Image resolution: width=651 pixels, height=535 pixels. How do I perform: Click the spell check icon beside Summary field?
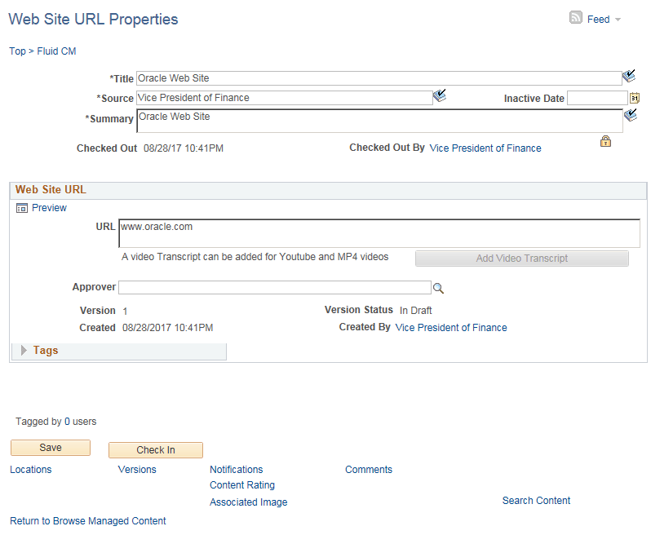(630, 116)
